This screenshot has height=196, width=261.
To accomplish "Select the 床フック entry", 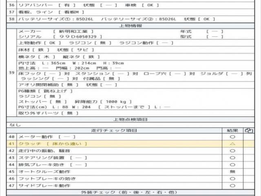I will 44,73.
